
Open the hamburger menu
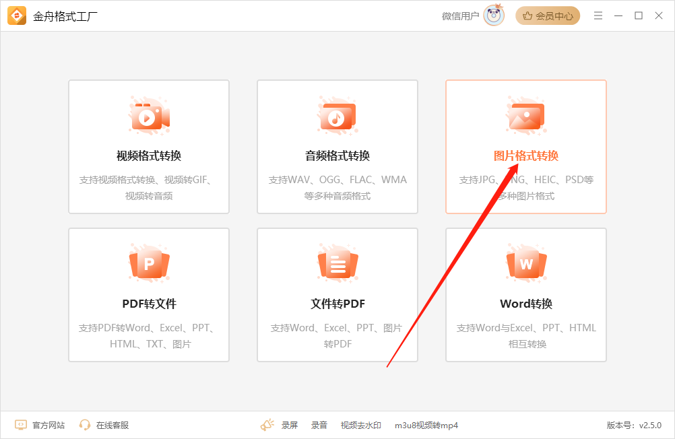(598, 15)
